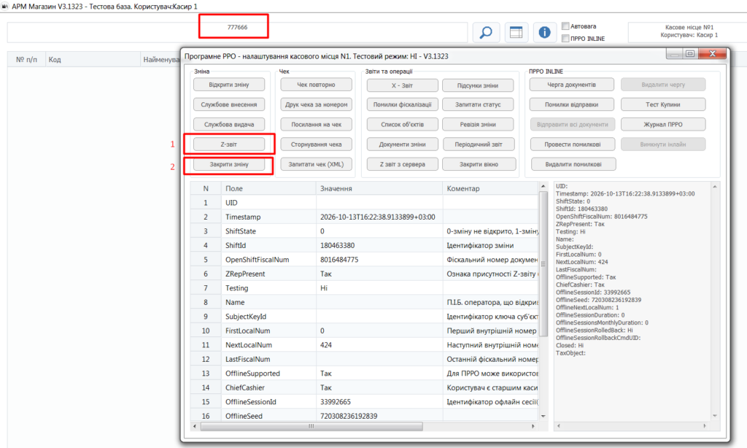Click Чек повторно button
Image resolution: width=747 pixels, height=448 pixels.
coord(317,85)
